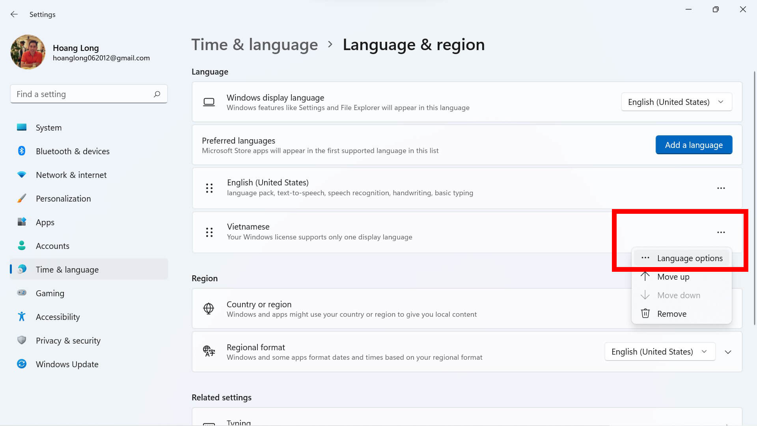Image resolution: width=757 pixels, height=426 pixels.
Task: Restore down the Settings window
Action: pyautogui.click(x=716, y=9)
